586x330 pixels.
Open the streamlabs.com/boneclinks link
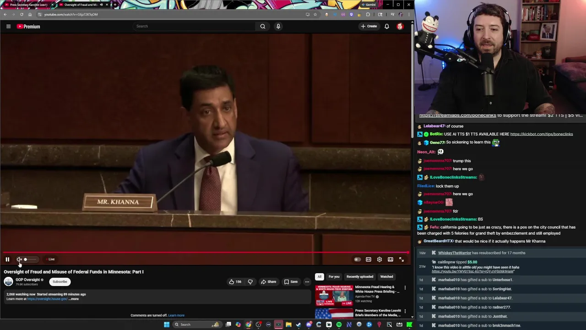457,115
